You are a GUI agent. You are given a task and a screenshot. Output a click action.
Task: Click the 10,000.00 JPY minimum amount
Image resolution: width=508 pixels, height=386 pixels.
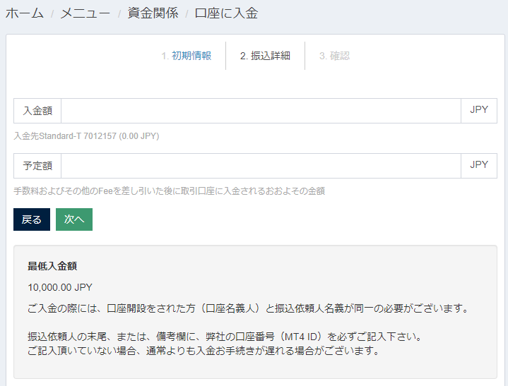(x=60, y=287)
